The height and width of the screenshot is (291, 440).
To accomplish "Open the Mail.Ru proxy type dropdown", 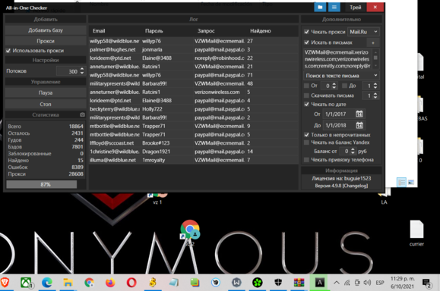I will 364,32.
